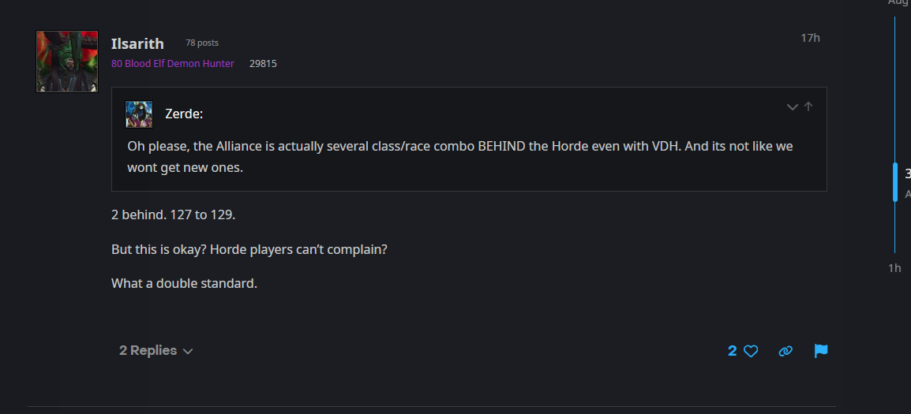Click the 29815 achievement points number
Viewport: 911px width, 414px height.
[263, 64]
